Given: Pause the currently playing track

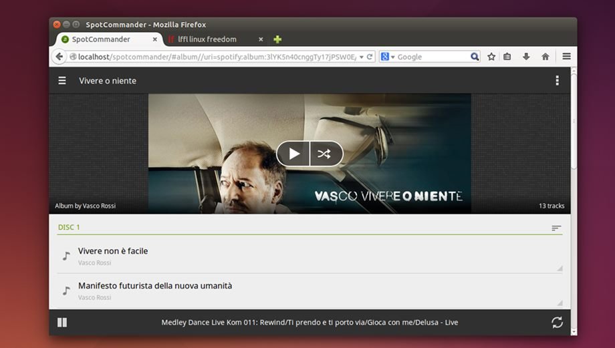Looking at the screenshot, I should click(x=62, y=323).
